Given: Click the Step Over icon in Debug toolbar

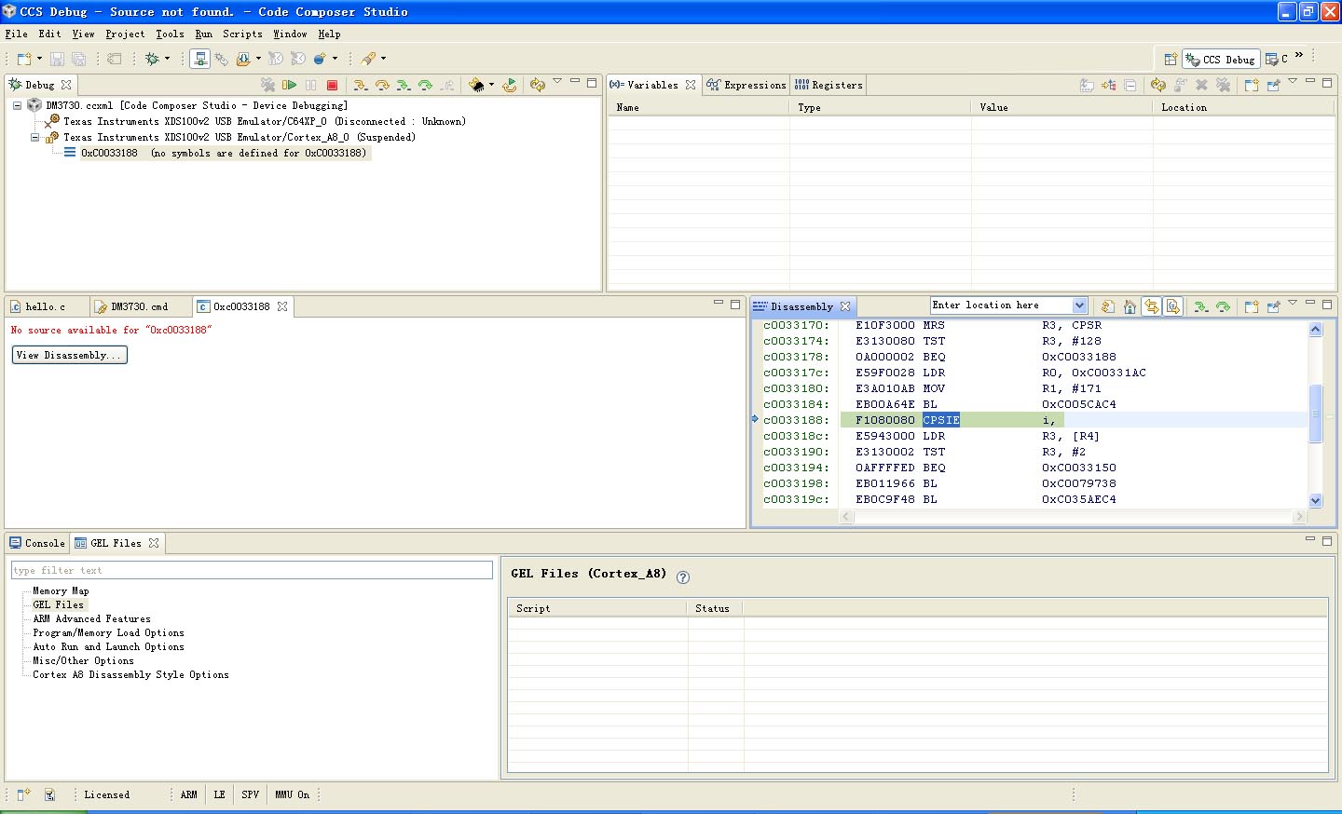Looking at the screenshot, I should coord(382,85).
